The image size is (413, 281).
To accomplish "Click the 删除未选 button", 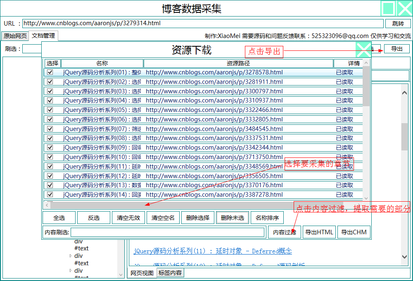I will 233,218.
